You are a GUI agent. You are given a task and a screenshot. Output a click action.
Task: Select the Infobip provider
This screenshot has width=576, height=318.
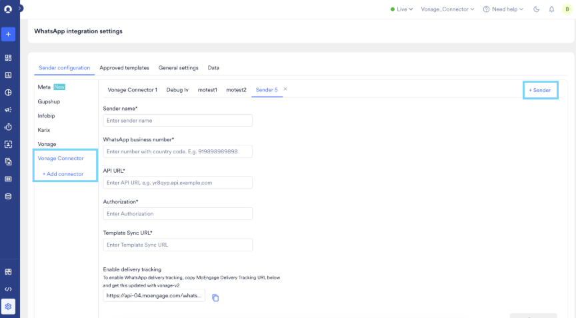coord(46,116)
